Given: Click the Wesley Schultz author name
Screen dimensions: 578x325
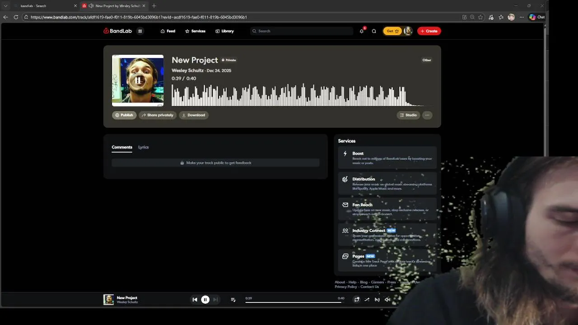Looking at the screenshot, I should [x=187, y=70].
